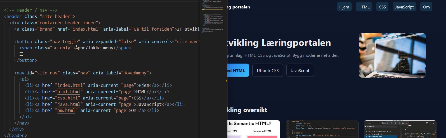Click the nav id="site-nav" value
The image size is (446, 138).
[x=47, y=73]
